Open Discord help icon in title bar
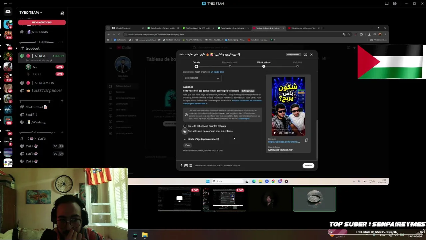 click(395, 4)
